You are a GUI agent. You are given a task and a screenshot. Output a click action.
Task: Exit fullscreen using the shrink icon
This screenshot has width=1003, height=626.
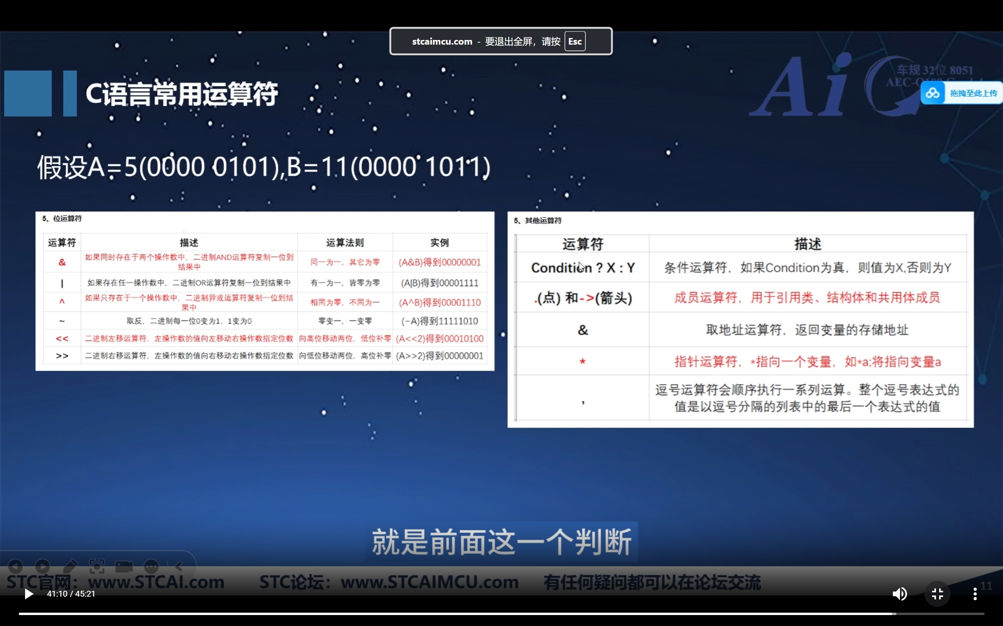click(938, 594)
